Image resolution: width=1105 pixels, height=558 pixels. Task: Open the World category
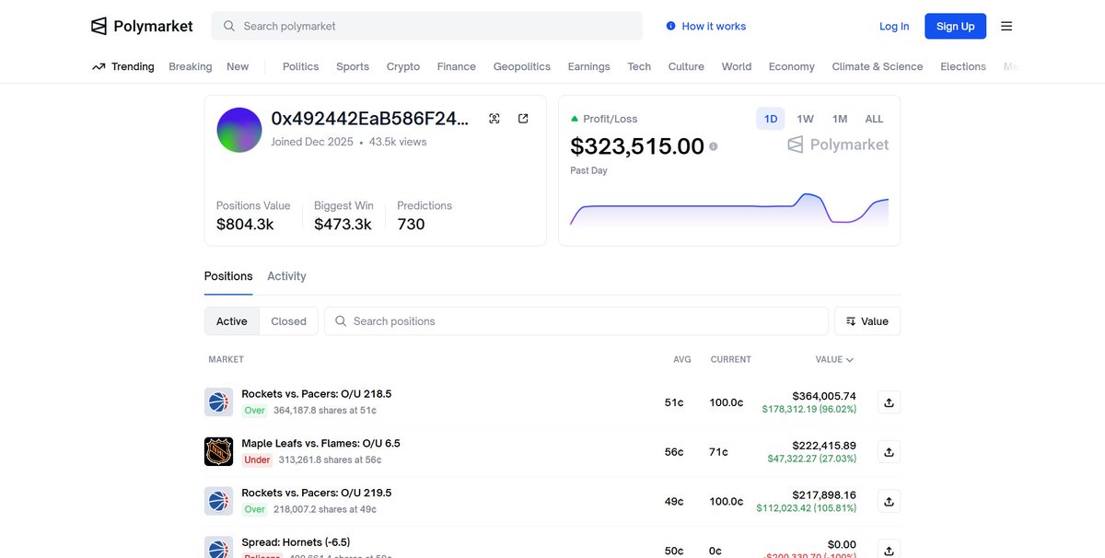pos(737,66)
